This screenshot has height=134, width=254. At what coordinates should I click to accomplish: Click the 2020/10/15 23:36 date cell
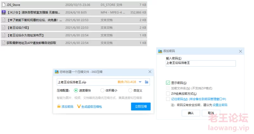tap(78, 5)
